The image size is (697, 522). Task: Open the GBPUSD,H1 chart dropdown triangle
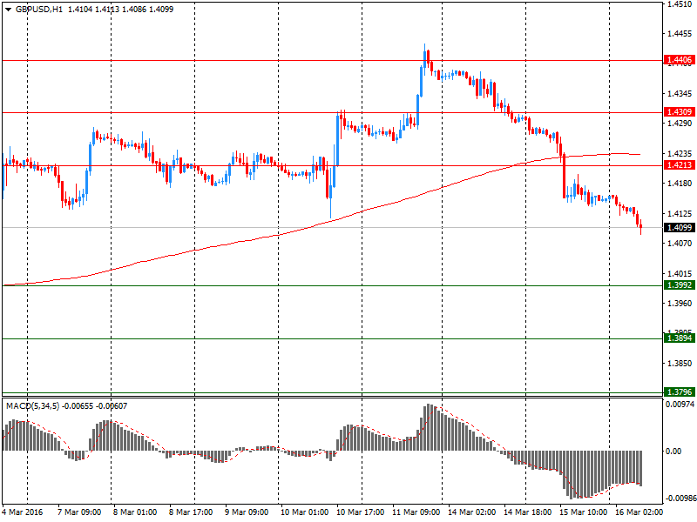click(8, 10)
